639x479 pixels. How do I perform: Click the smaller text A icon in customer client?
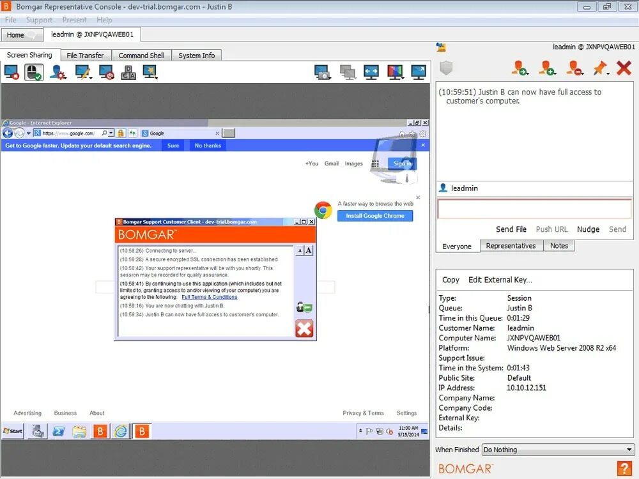point(300,250)
